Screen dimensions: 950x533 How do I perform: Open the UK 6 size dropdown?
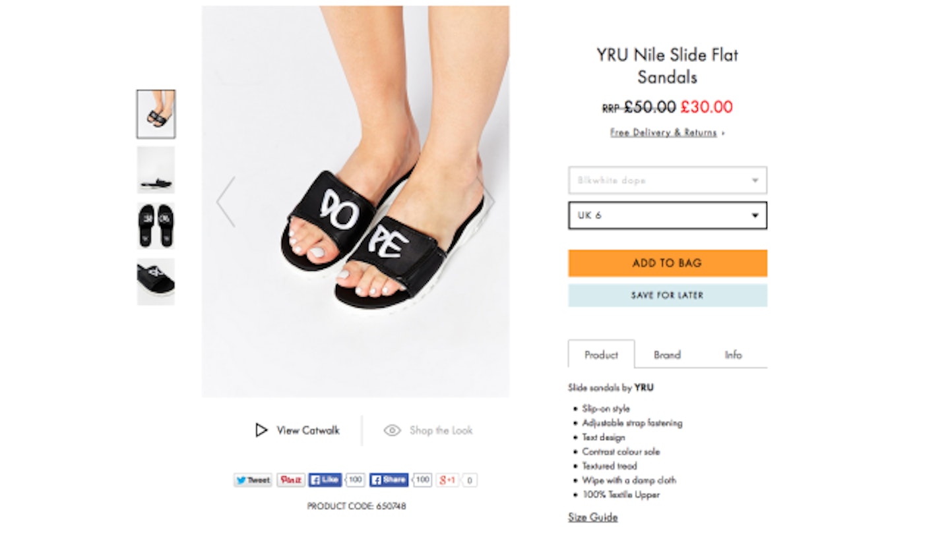[x=668, y=215]
